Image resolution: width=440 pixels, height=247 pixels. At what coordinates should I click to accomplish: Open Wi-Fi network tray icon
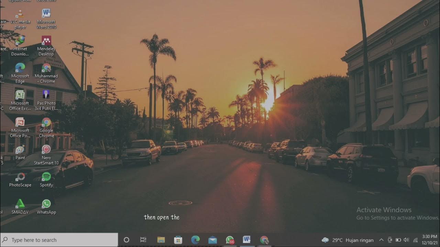[x=415, y=240]
